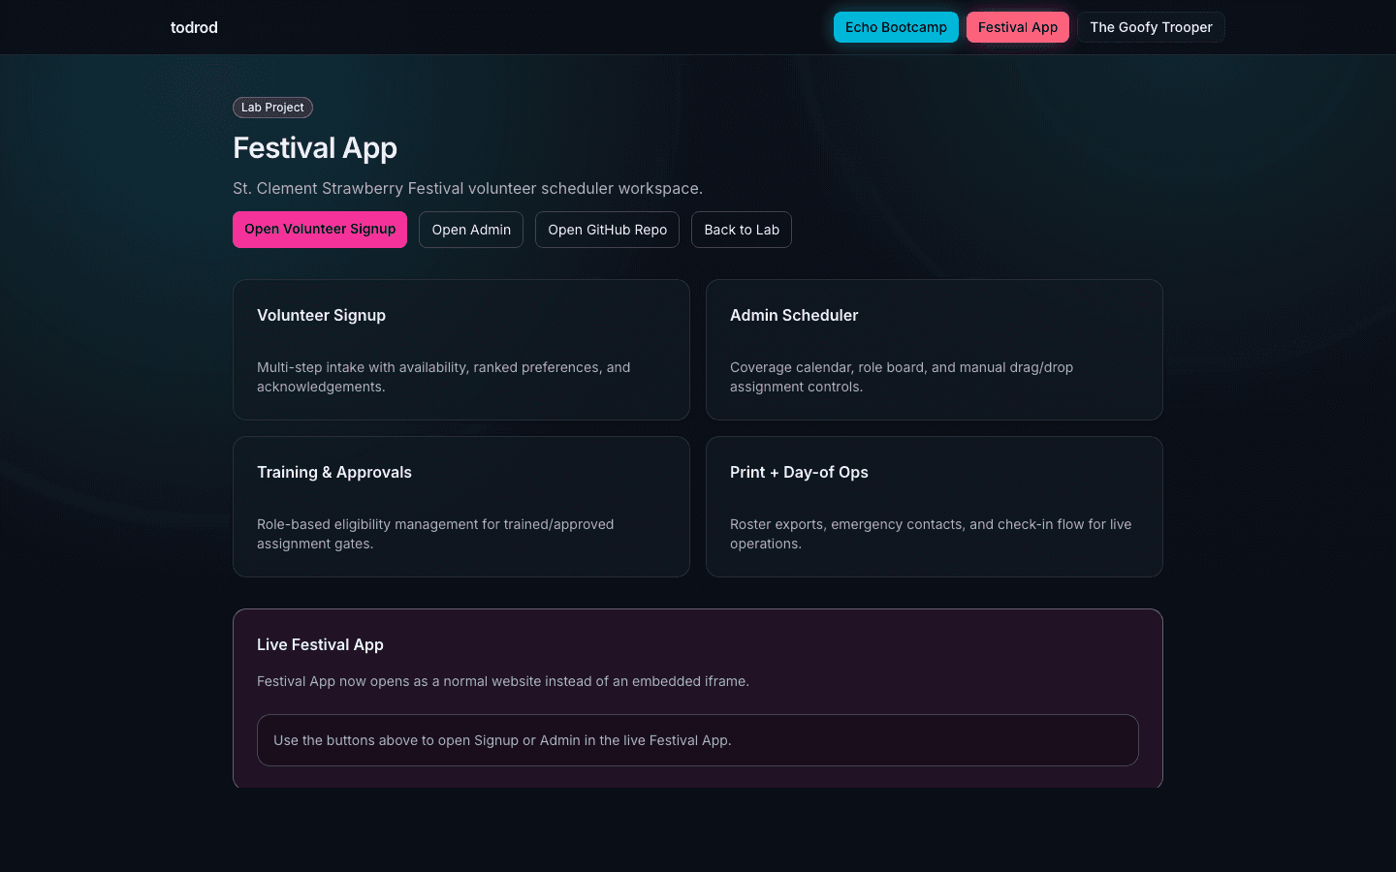This screenshot has width=1396, height=872.
Task: Click the Open Volunteer Signup button
Action: (x=320, y=230)
